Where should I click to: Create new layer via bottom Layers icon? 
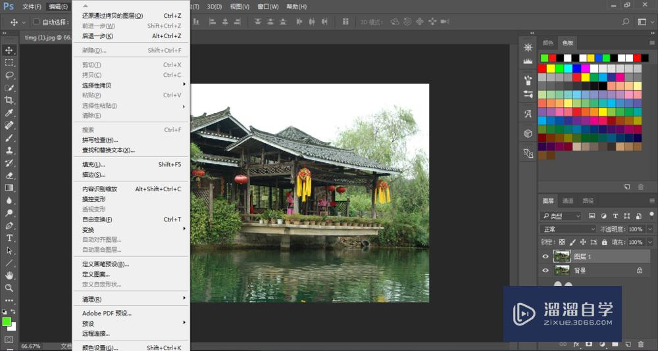627,344
